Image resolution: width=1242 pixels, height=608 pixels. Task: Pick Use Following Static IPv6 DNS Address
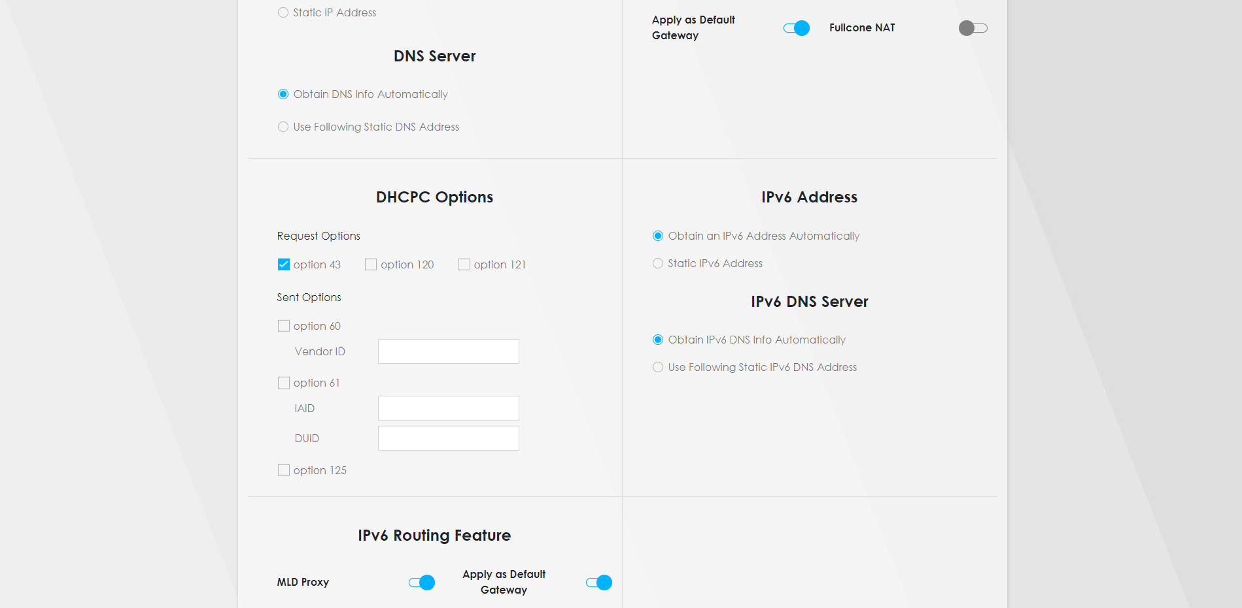(x=658, y=367)
